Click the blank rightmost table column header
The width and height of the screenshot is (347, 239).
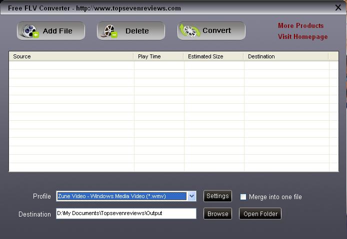coord(333,56)
